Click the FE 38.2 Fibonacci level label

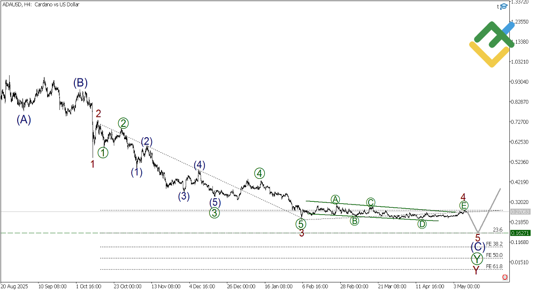click(494, 244)
